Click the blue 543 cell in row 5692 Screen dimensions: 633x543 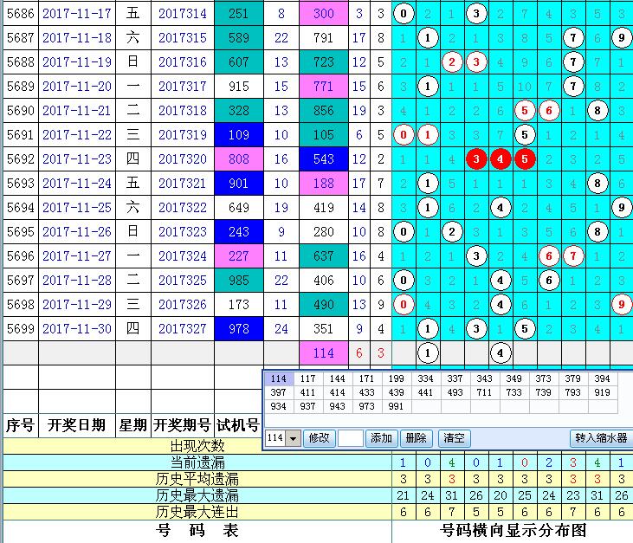coord(324,159)
